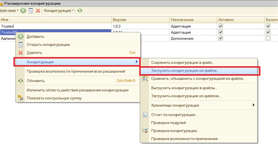Viewport: 278px width, 156px height.
Task: Click the green Add extension toolbar icon
Action: [x=23, y=11]
